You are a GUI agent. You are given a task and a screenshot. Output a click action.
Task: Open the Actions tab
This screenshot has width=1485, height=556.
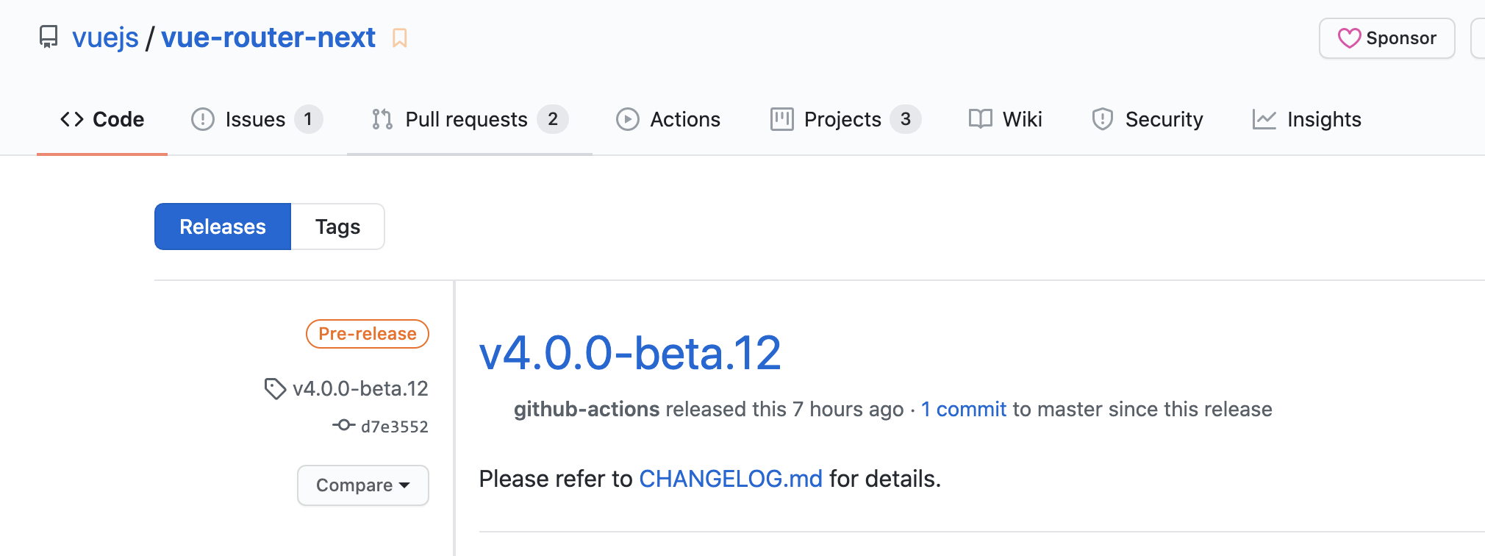tap(668, 119)
